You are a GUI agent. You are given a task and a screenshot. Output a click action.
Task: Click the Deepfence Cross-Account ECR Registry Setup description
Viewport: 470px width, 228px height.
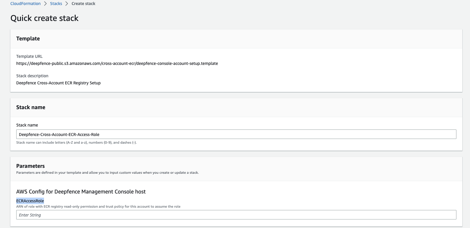58,83
